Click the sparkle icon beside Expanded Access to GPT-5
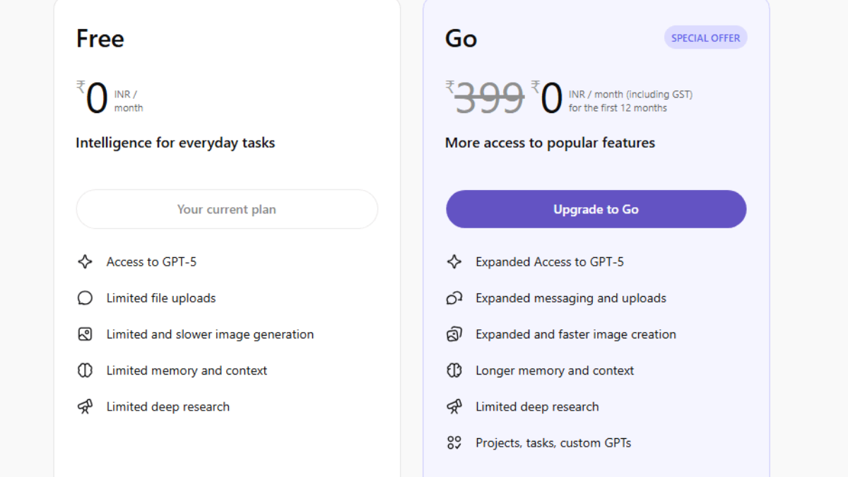Viewport: 848px width, 477px height. click(x=454, y=262)
